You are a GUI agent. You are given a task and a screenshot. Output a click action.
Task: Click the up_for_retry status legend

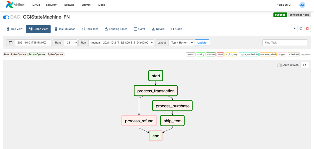231,54
